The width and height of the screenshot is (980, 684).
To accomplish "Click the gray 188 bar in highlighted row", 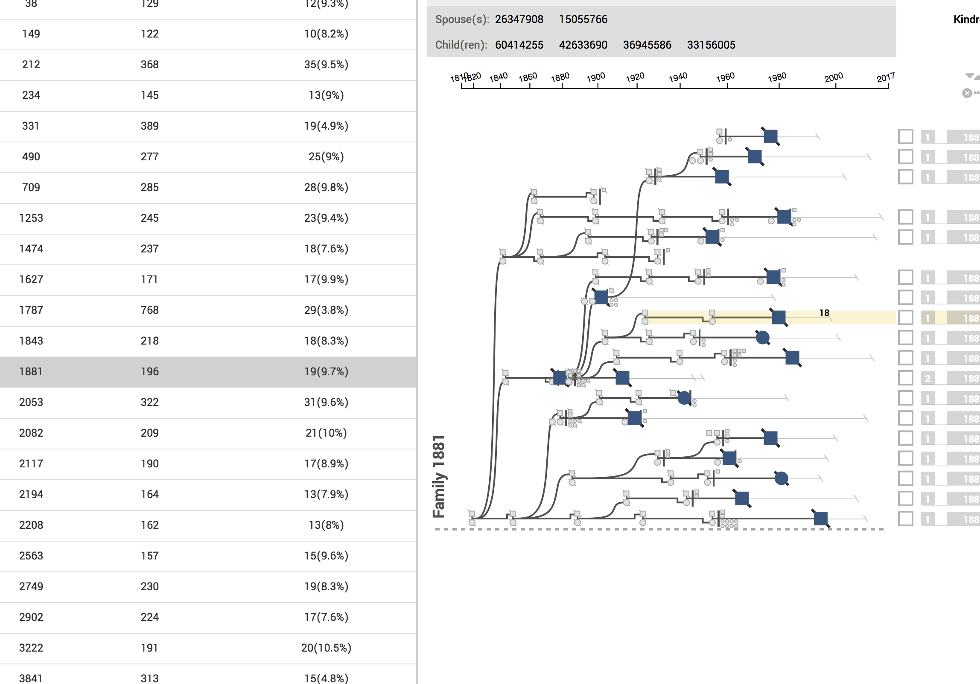I will coord(963,318).
